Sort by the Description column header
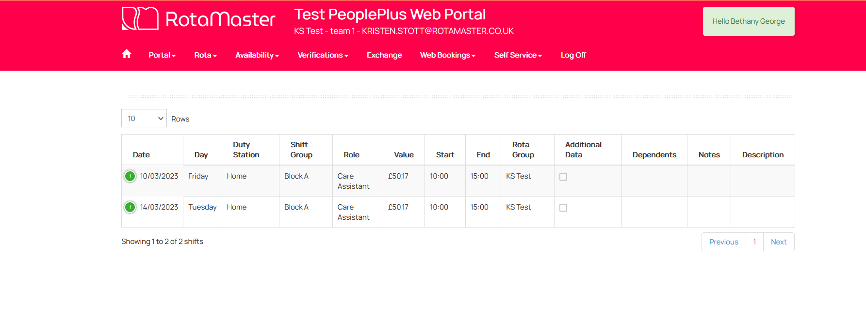 tap(763, 150)
